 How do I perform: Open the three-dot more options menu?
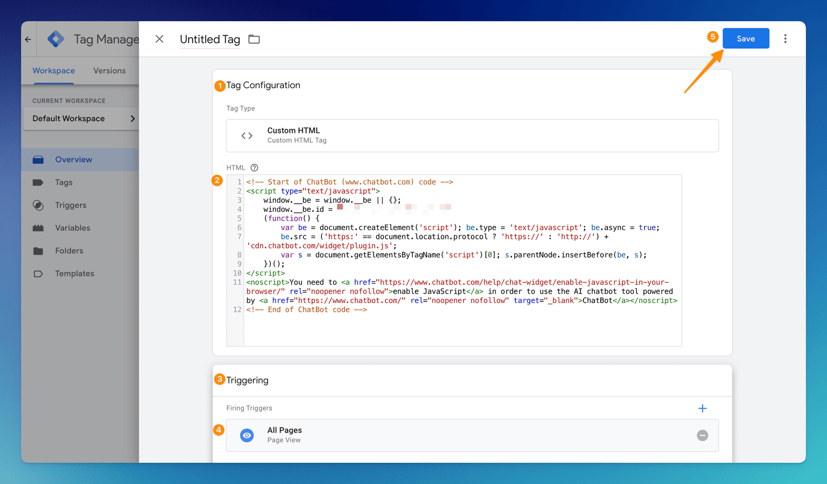785,39
